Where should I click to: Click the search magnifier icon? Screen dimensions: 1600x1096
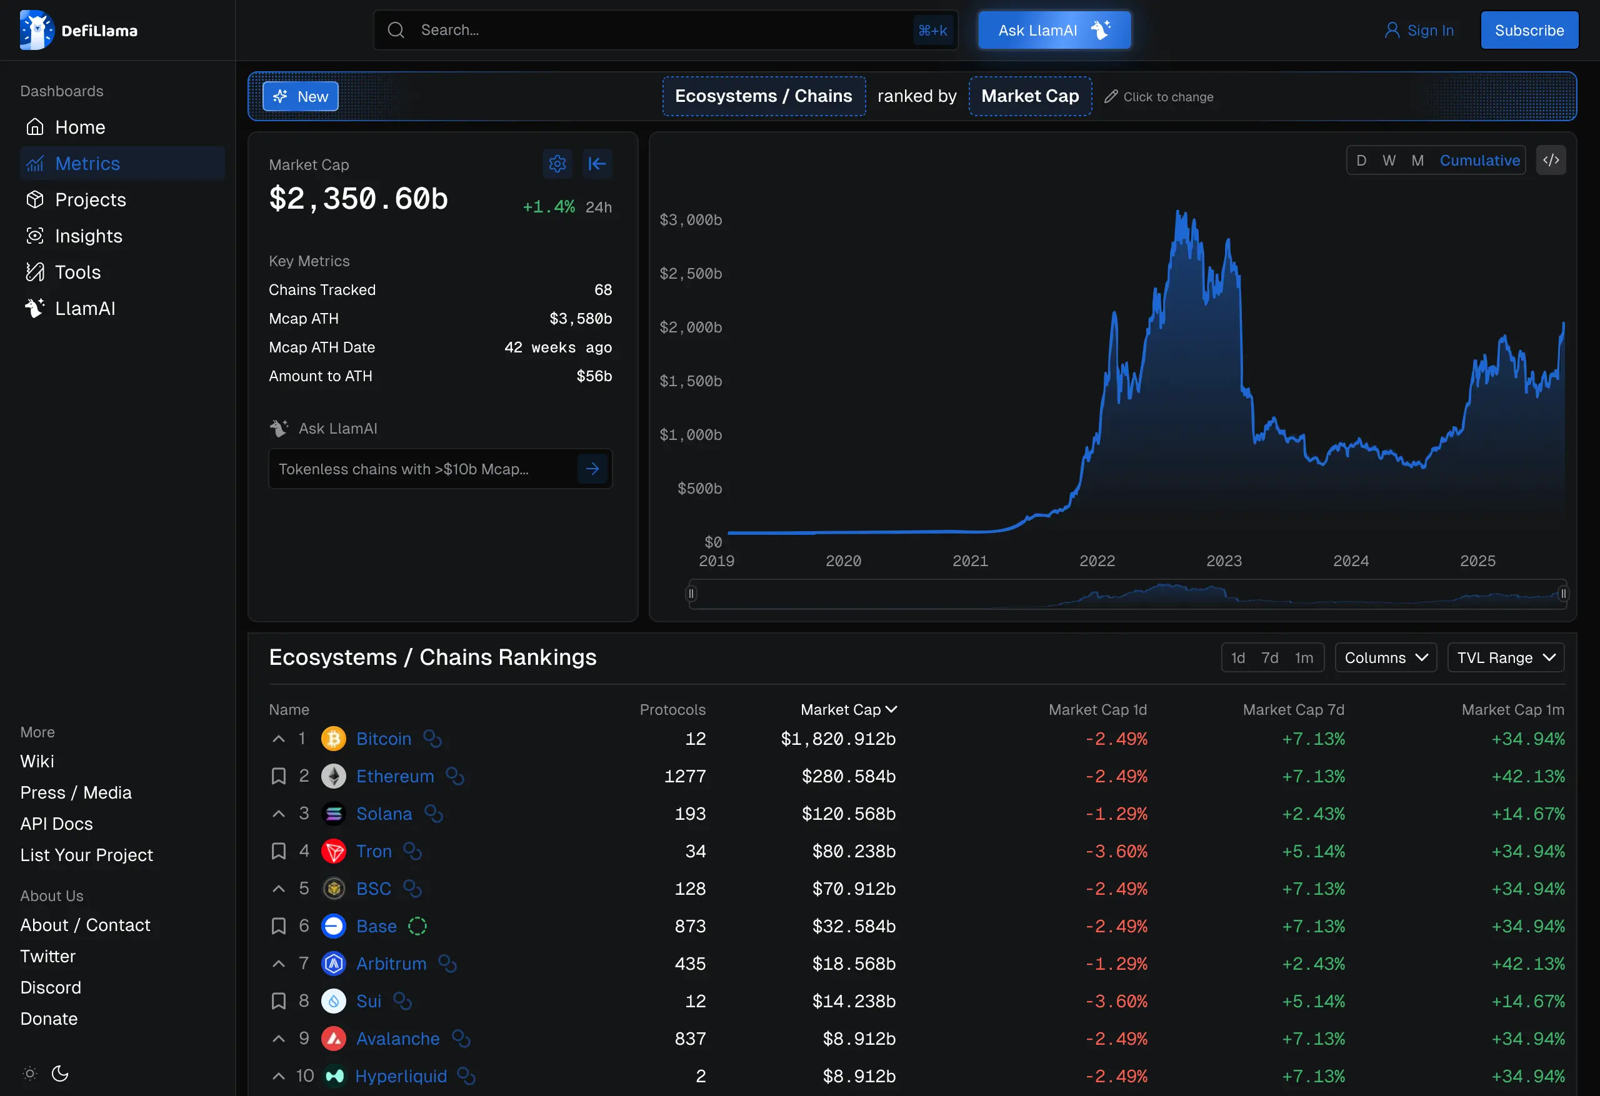(396, 30)
